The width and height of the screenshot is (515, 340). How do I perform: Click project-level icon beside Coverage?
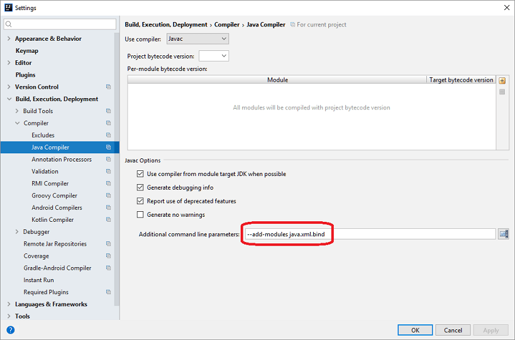[x=108, y=256]
